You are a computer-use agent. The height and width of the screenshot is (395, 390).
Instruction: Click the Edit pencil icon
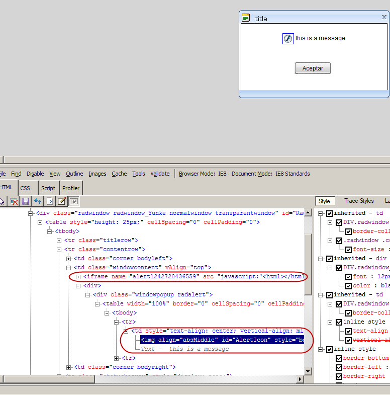pos(62,201)
